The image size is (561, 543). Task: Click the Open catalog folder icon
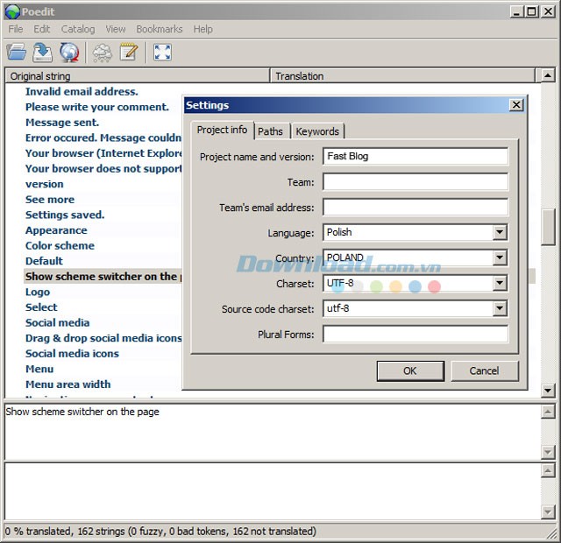click(16, 53)
